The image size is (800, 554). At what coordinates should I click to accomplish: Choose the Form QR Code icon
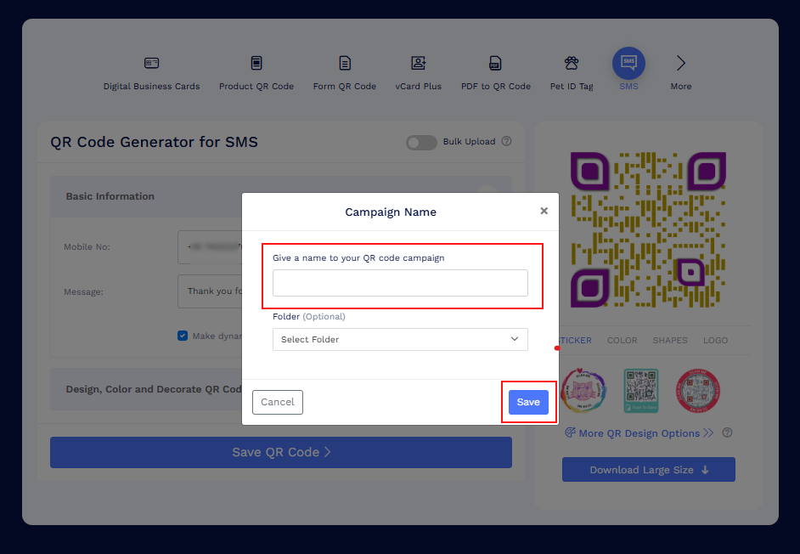pos(345,64)
